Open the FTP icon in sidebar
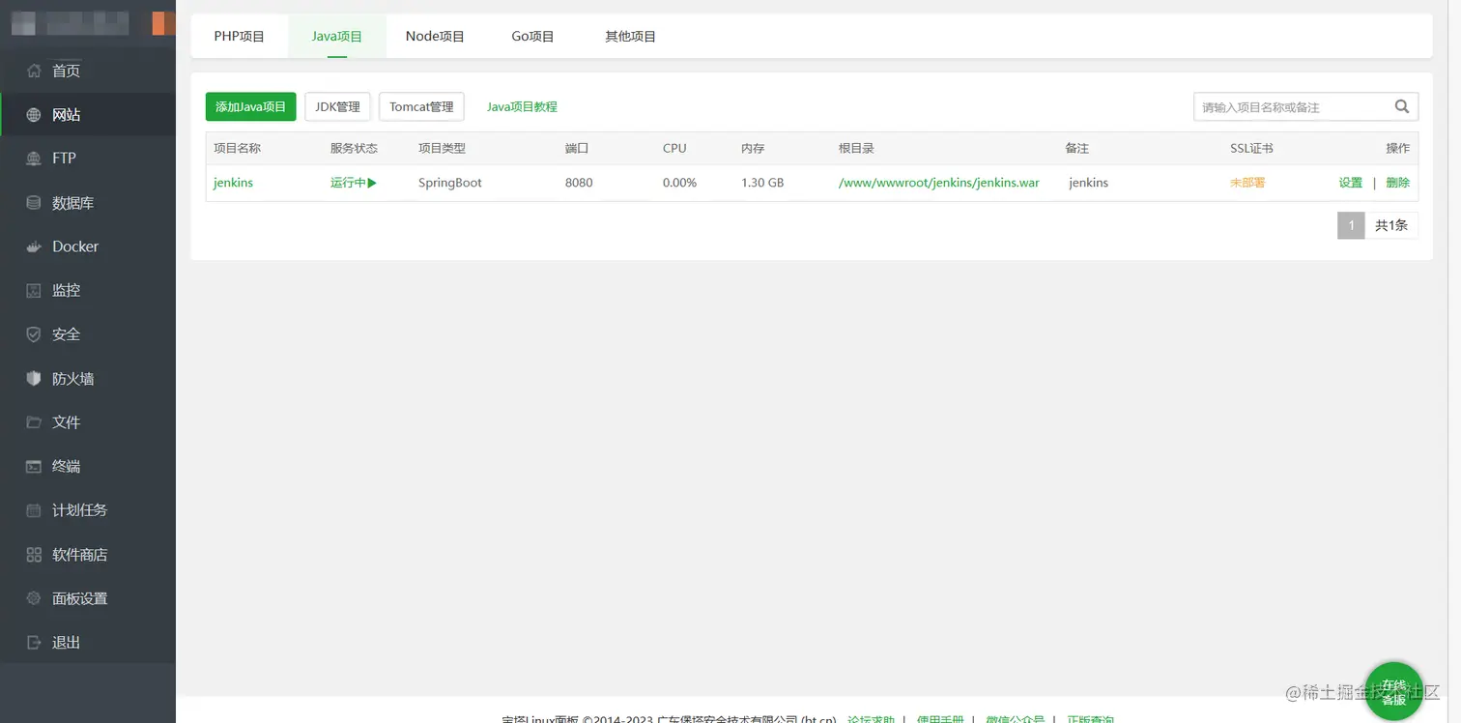The image size is (1461, 723). pyautogui.click(x=34, y=159)
